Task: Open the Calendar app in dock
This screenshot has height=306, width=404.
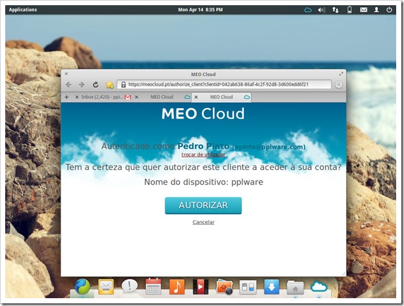Action: (153, 286)
